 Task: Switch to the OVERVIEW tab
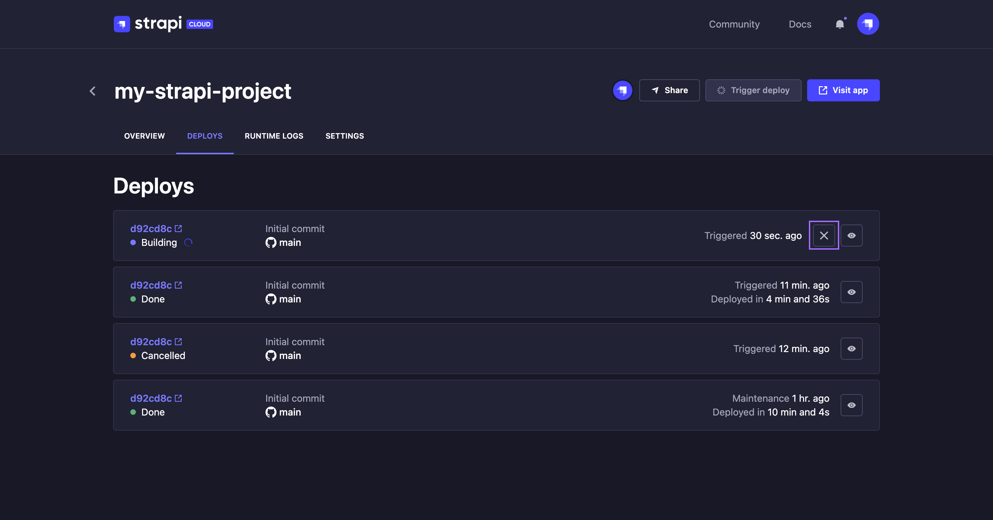[x=144, y=136]
